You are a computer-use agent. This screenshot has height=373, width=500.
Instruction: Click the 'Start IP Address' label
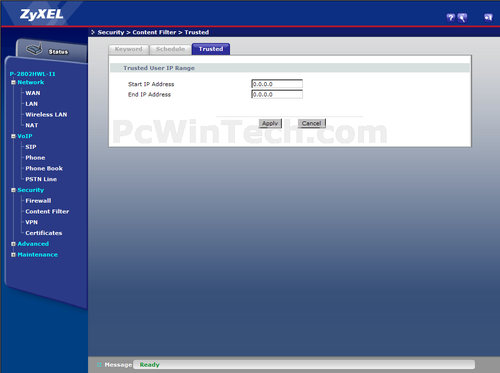[x=151, y=84]
